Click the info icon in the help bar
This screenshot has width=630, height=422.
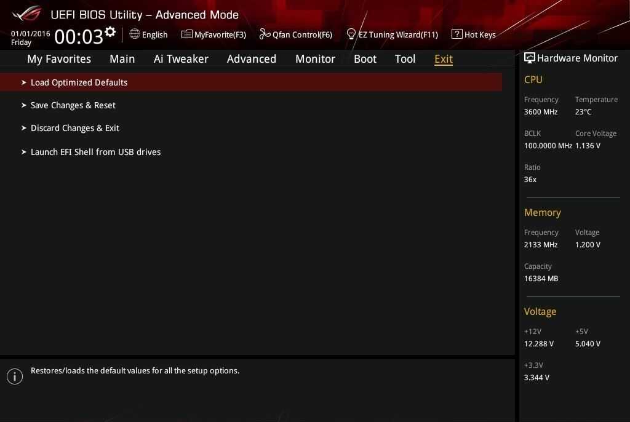15,376
